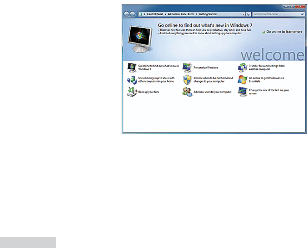This screenshot has height=248, width=307.
Task: Click the Control Panel icon in address bar
Action: (x=141, y=14)
